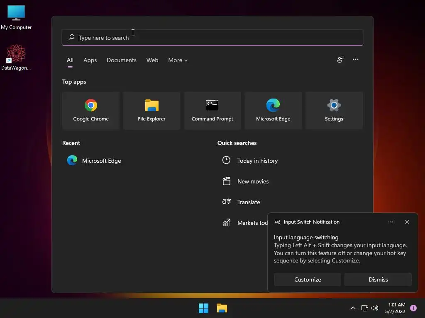The height and width of the screenshot is (318, 425).
Task: Close the Input Switch Notification toast
Action: pos(407,222)
